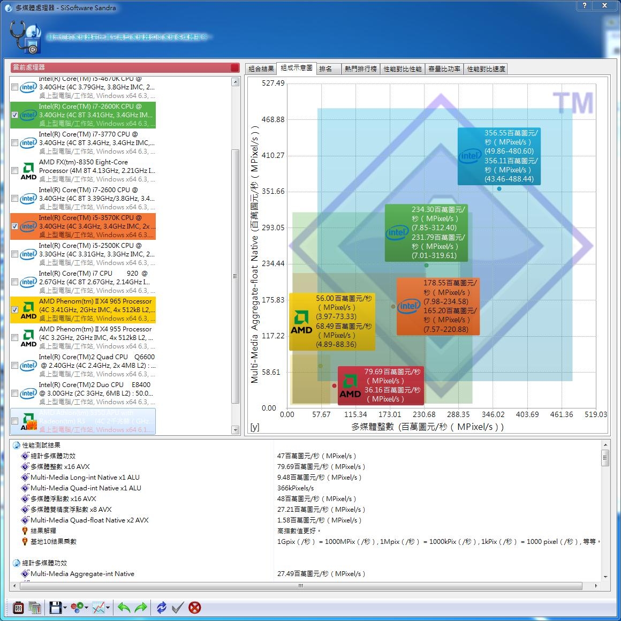The image size is (621, 621).
Task: Open the dropdown arrow next to save icon
Action: [65, 608]
